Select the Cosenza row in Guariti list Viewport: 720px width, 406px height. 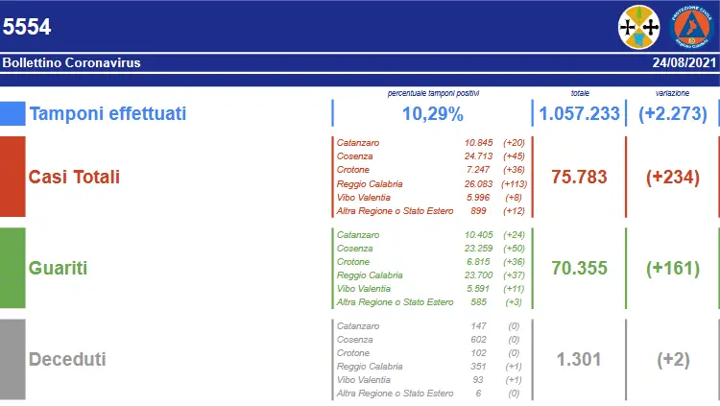[428, 248]
